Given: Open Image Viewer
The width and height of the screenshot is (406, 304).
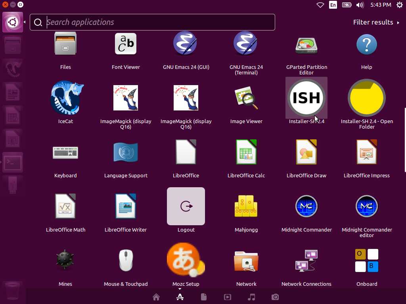Looking at the screenshot, I should tap(246, 98).
